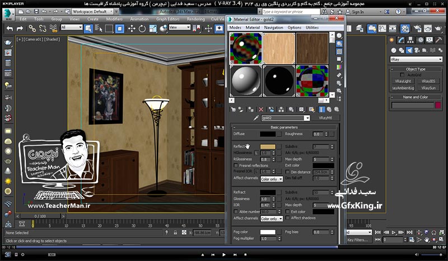Select the Lights category in Create panel

pyautogui.click(x=409, y=50)
